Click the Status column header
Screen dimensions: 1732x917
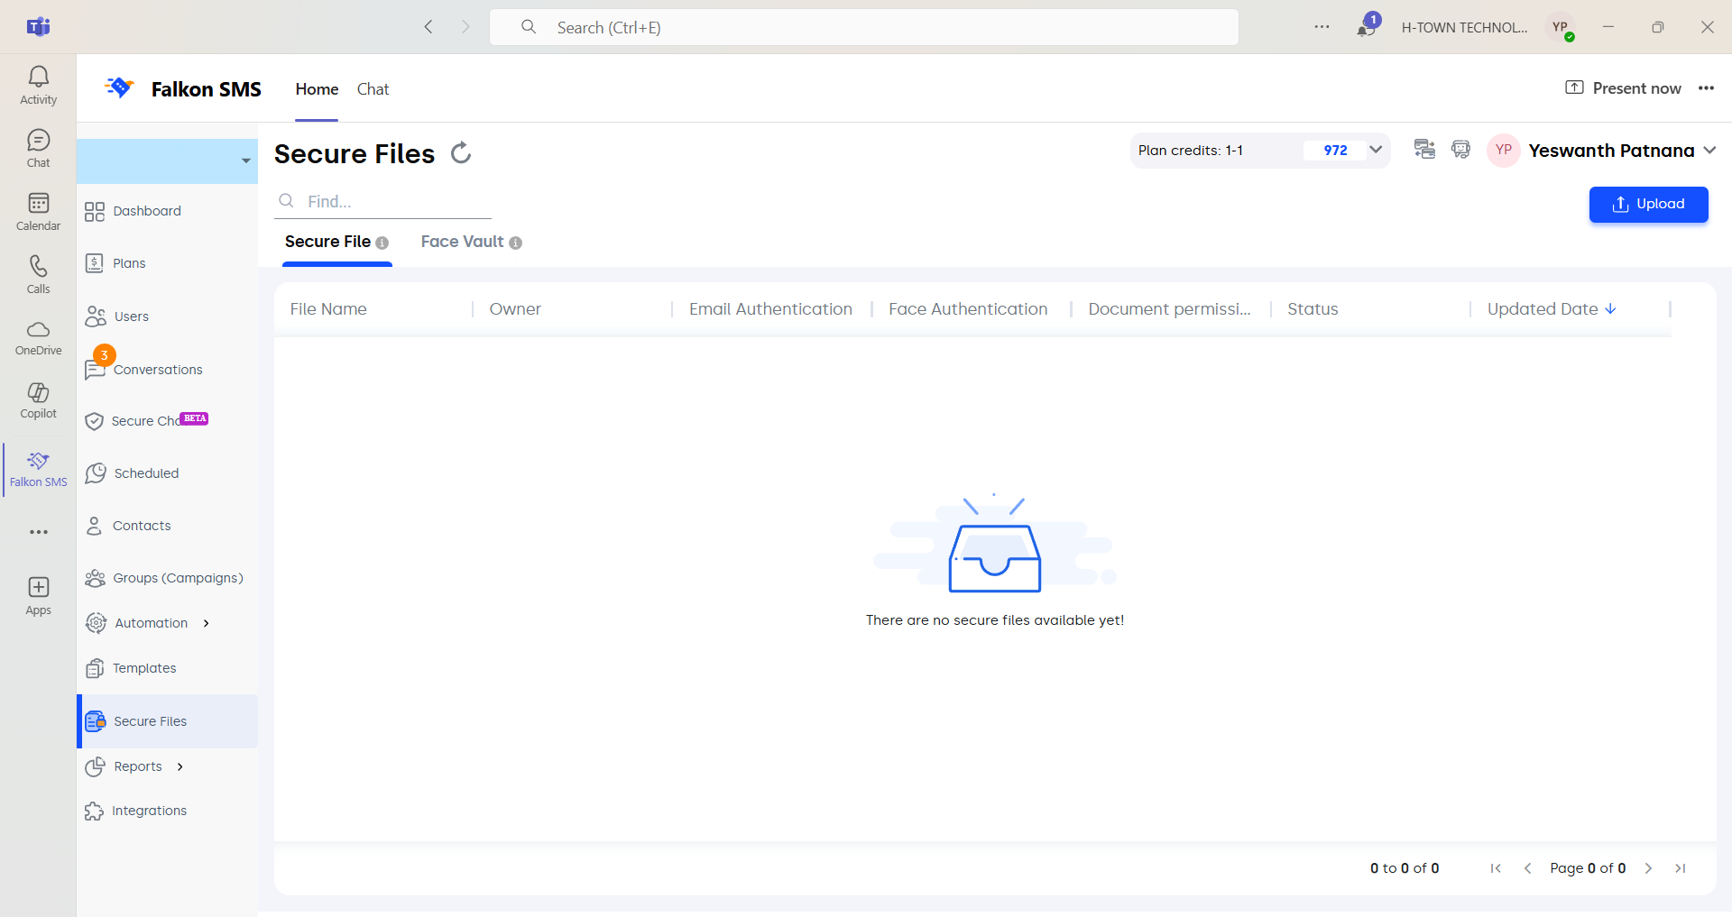(x=1313, y=309)
